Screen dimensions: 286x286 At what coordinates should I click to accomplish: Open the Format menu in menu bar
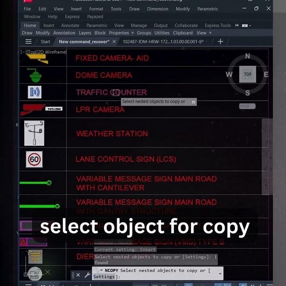click(96, 9)
